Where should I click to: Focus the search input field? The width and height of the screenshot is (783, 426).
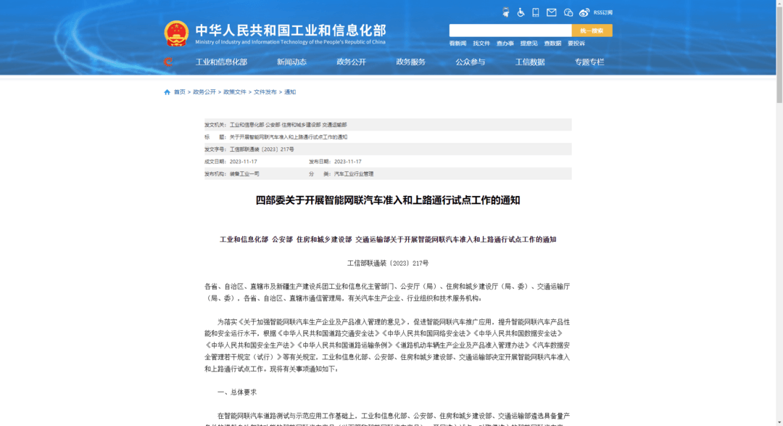510,30
